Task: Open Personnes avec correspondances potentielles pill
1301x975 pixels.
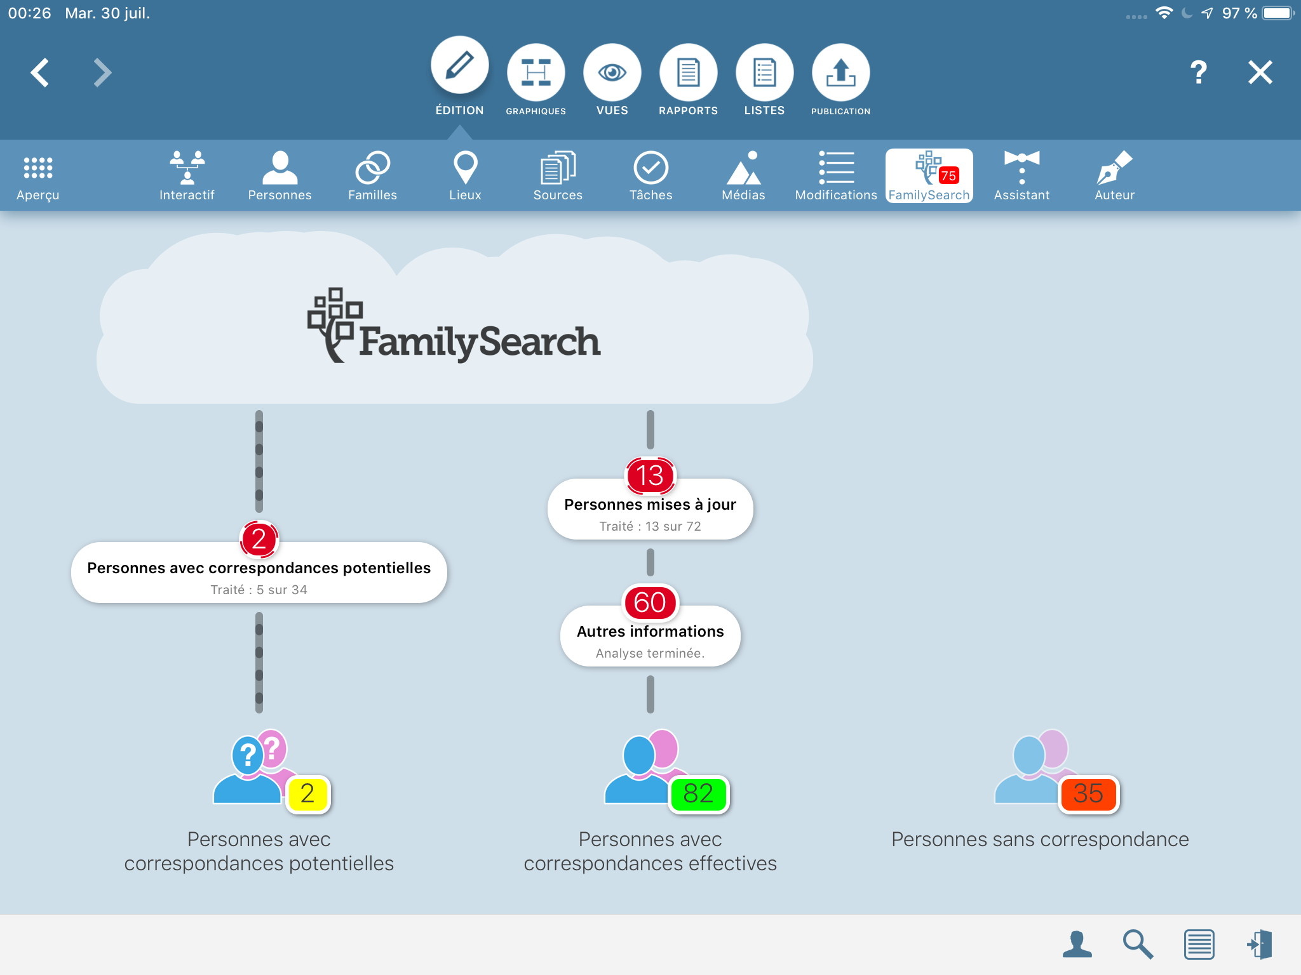Action: click(x=259, y=573)
